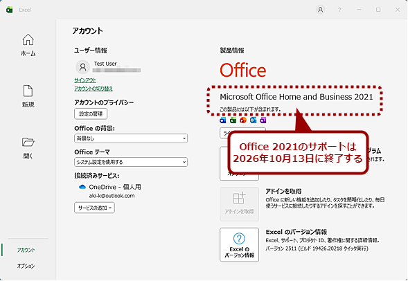Click the アドインを取得 tile button
The height and width of the screenshot is (281, 408).
coord(240,204)
